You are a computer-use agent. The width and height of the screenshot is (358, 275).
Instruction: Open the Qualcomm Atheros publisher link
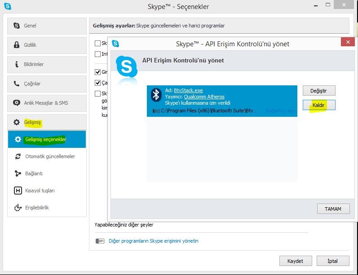click(x=204, y=97)
